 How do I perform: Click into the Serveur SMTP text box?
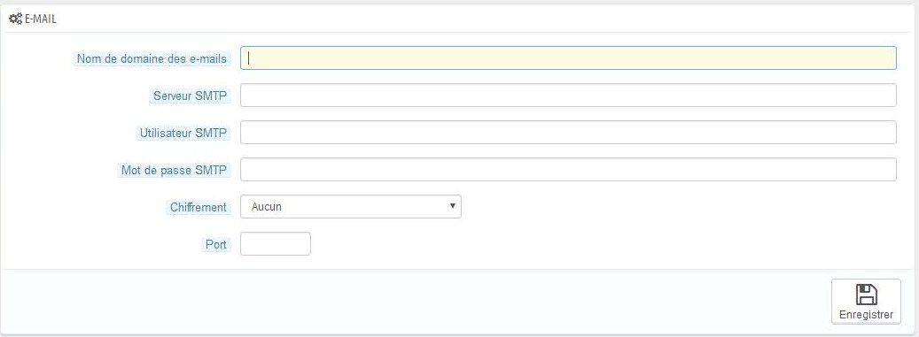[568, 96]
